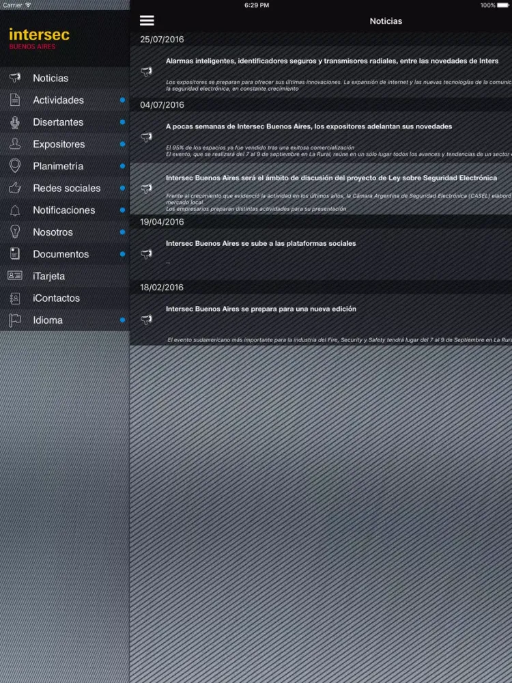This screenshot has width=512, height=683.
Task: Click blue dot next to Notificaciones
Action: click(122, 210)
